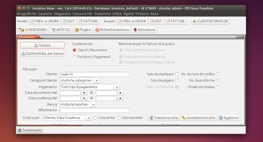Click the Attivazione button
This screenshot has height=142, width=263.
pyautogui.click(x=144, y=30)
